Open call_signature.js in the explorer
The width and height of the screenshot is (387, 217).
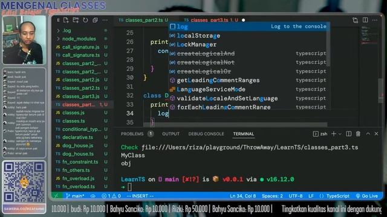(82, 47)
